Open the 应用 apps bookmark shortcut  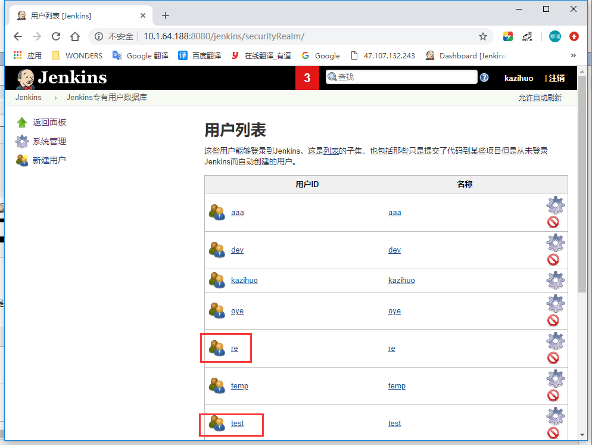tap(27, 55)
